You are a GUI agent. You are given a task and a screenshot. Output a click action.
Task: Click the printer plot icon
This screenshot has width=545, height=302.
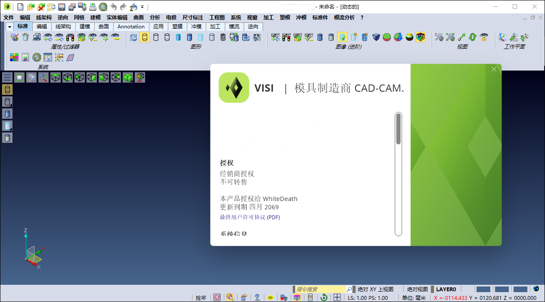click(93, 7)
